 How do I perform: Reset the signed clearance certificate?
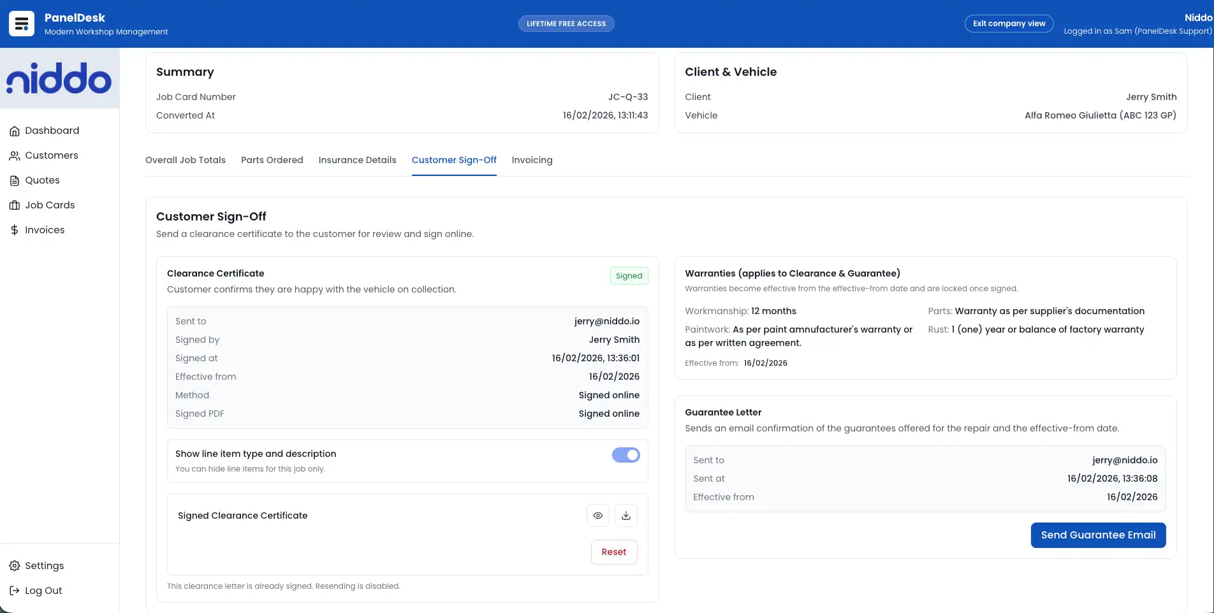pyautogui.click(x=613, y=552)
